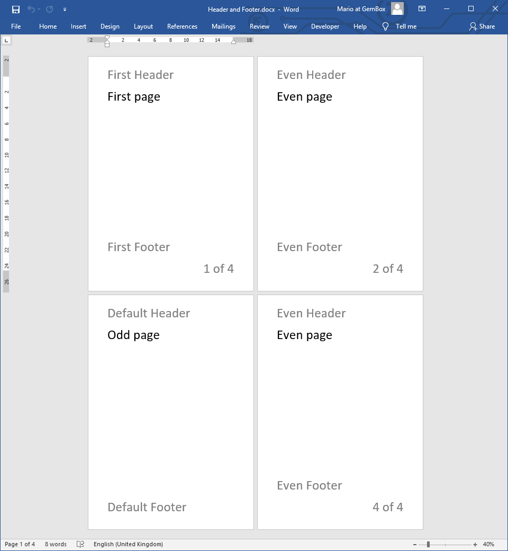
Task: Click the Redo icon in Quick Access
Action: point(49,9)
